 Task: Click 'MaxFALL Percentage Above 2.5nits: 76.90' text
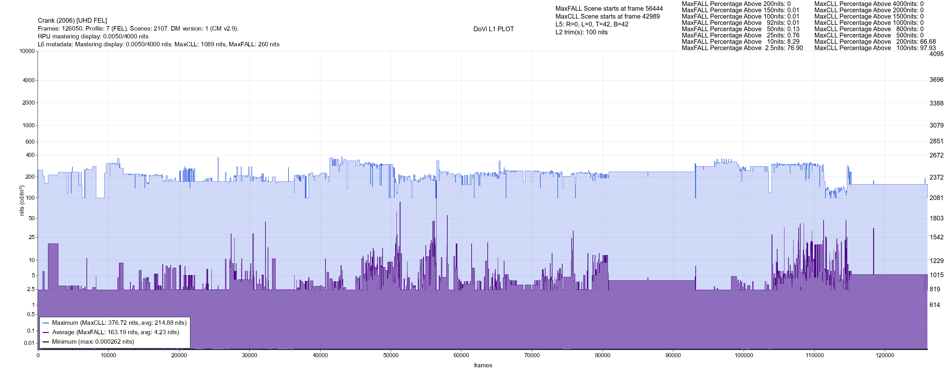pos(742,48)
